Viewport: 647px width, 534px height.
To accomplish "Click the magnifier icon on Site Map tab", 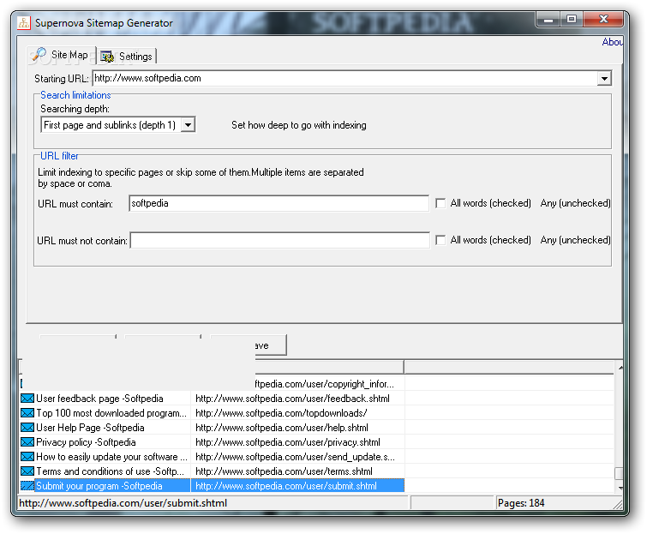I will click(39, 55).
